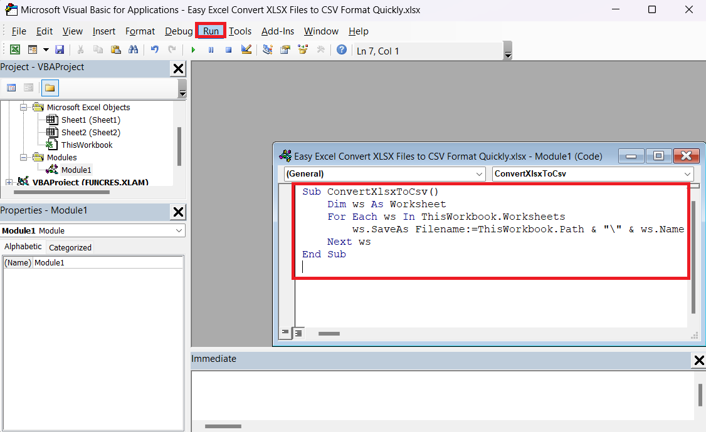
Task: Switch to the Categorized properties tab
Action: click(x=70, y=248)
